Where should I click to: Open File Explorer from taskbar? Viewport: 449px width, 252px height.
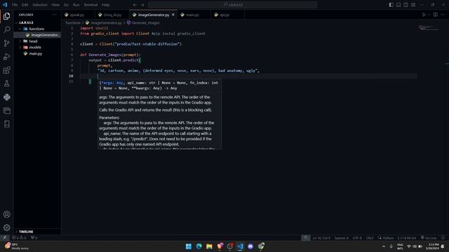click(209, 246)
